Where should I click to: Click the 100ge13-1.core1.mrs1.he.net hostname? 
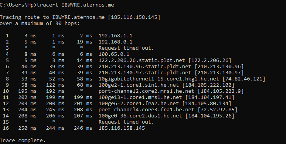point(140,97)
